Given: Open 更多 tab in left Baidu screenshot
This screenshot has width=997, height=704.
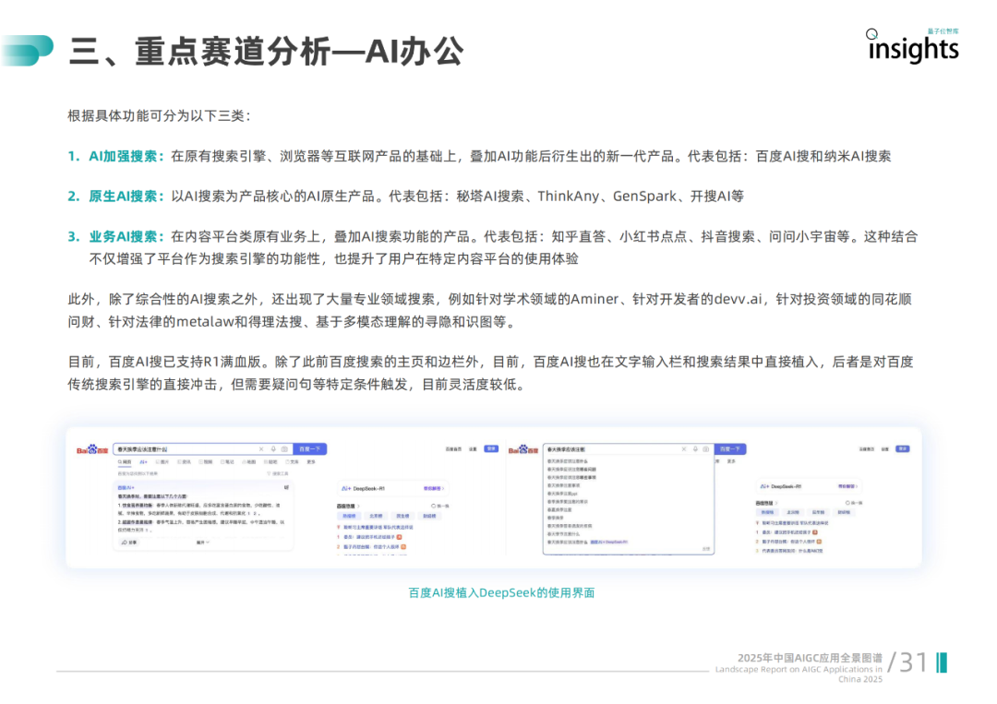Looking at the screenshot, I should pos(311,462).
